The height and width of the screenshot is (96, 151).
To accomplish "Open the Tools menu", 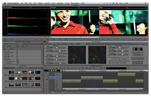I will 53,3.
